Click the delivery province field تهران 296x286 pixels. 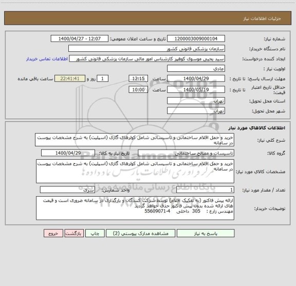(x=196, y=101)
